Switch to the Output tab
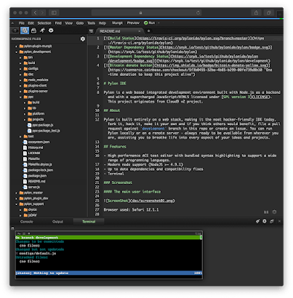The width and height of the screenshot is (293, 298). click(58, 221)
